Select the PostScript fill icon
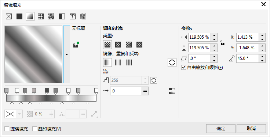 coord(83,17)
